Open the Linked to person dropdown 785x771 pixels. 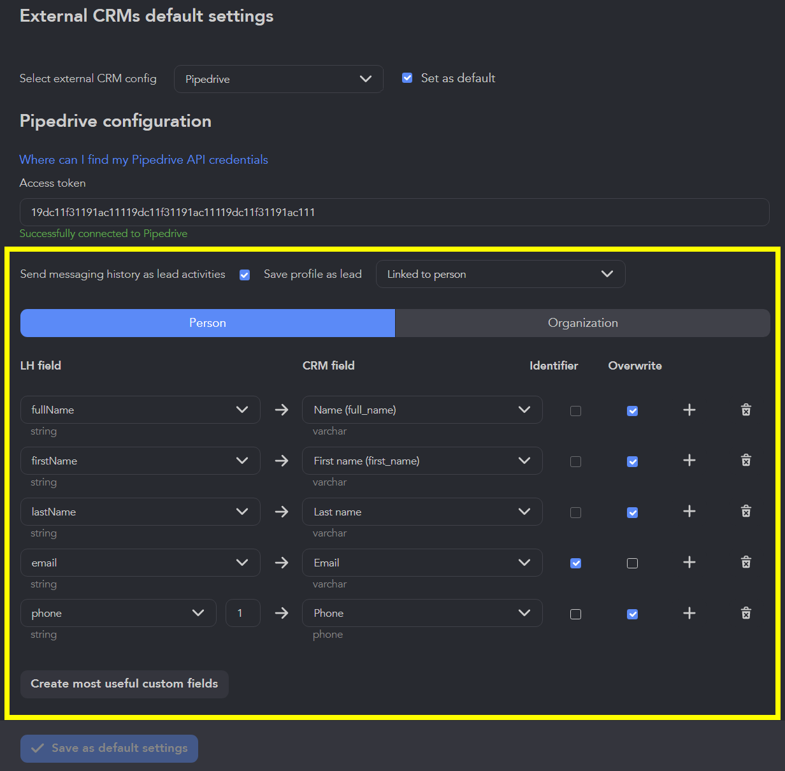[x=500, y=274]
